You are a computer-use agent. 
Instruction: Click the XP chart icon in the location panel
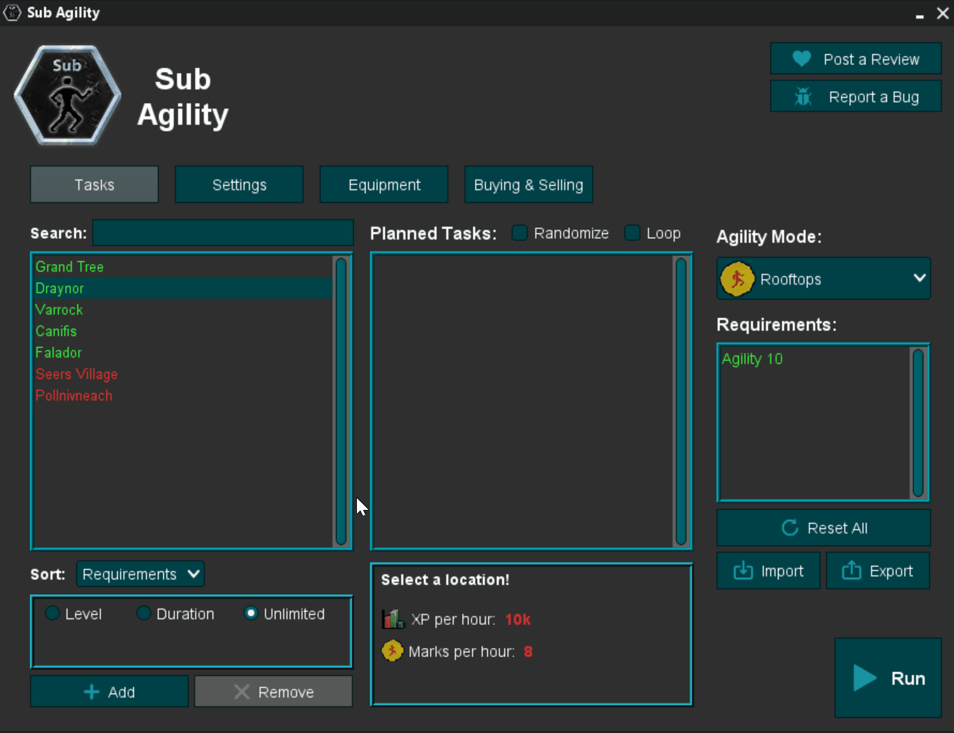(392, 619)
